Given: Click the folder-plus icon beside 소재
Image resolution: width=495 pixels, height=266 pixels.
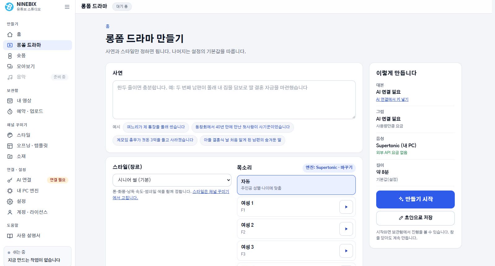Looking at the screenshot, I should click(x=10, y=157).
